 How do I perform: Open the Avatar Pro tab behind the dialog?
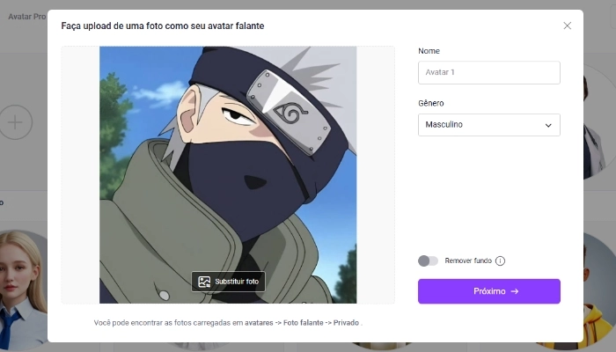click(26, 17)
